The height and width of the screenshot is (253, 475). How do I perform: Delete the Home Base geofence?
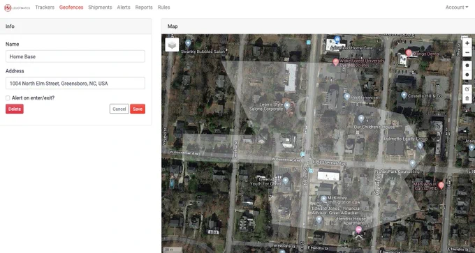(x=15, y=109)
